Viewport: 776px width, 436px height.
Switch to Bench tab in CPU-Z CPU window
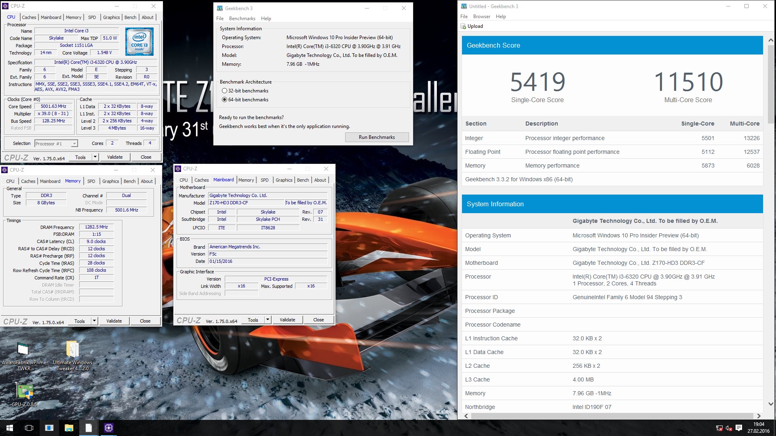click(130, 17)
